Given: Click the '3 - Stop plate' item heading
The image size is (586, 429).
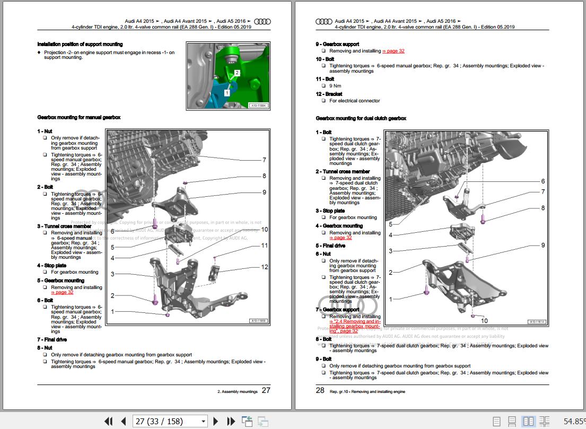Looking at the screenshot, I should [330, 211].
